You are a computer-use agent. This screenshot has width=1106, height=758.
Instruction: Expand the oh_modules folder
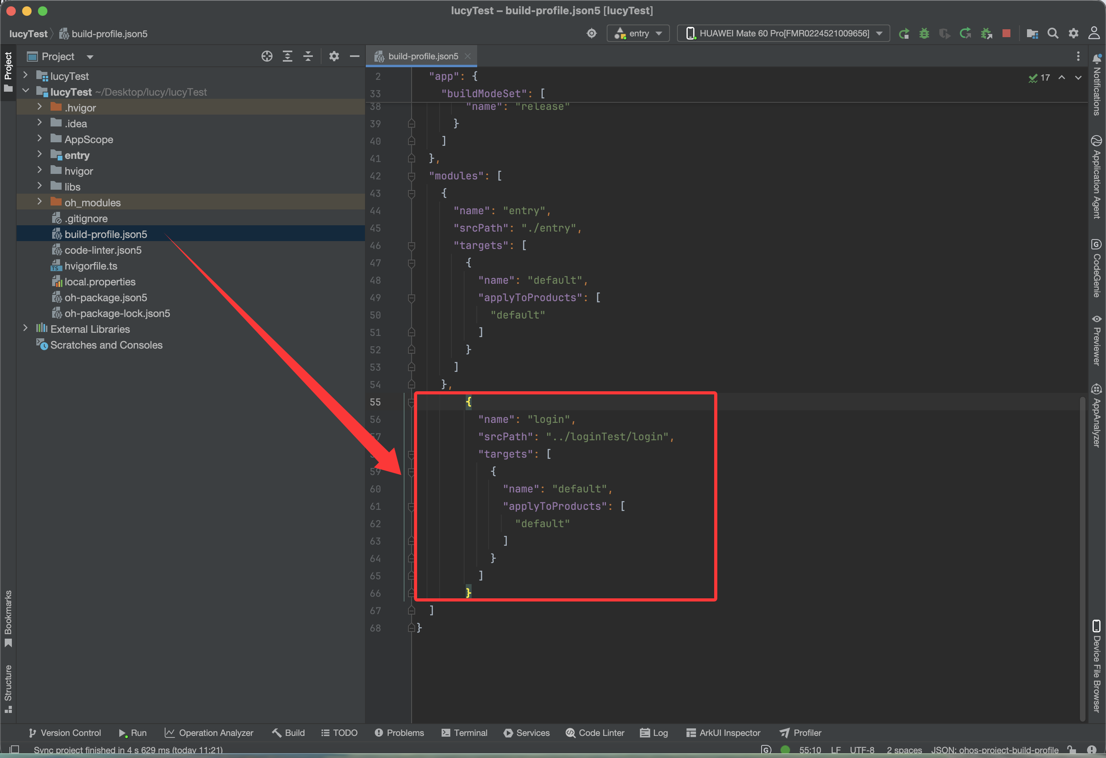pos(39,202)
